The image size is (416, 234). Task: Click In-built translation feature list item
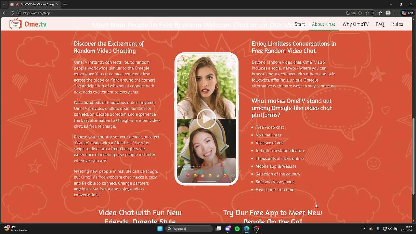[x=280, y=150]
